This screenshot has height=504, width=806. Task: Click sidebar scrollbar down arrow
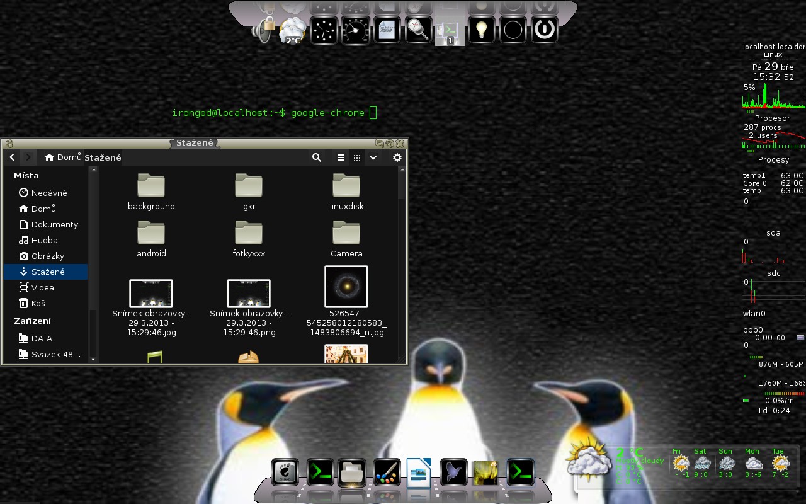pyautogui.click(x=93, y=359)
